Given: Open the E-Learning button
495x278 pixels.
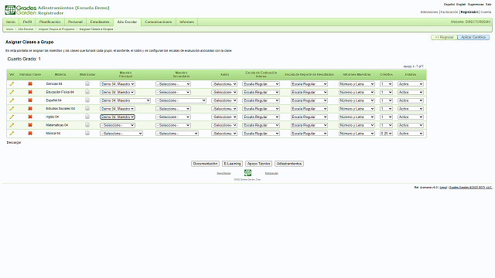Looking at the screenshot, I should [232, 164].
